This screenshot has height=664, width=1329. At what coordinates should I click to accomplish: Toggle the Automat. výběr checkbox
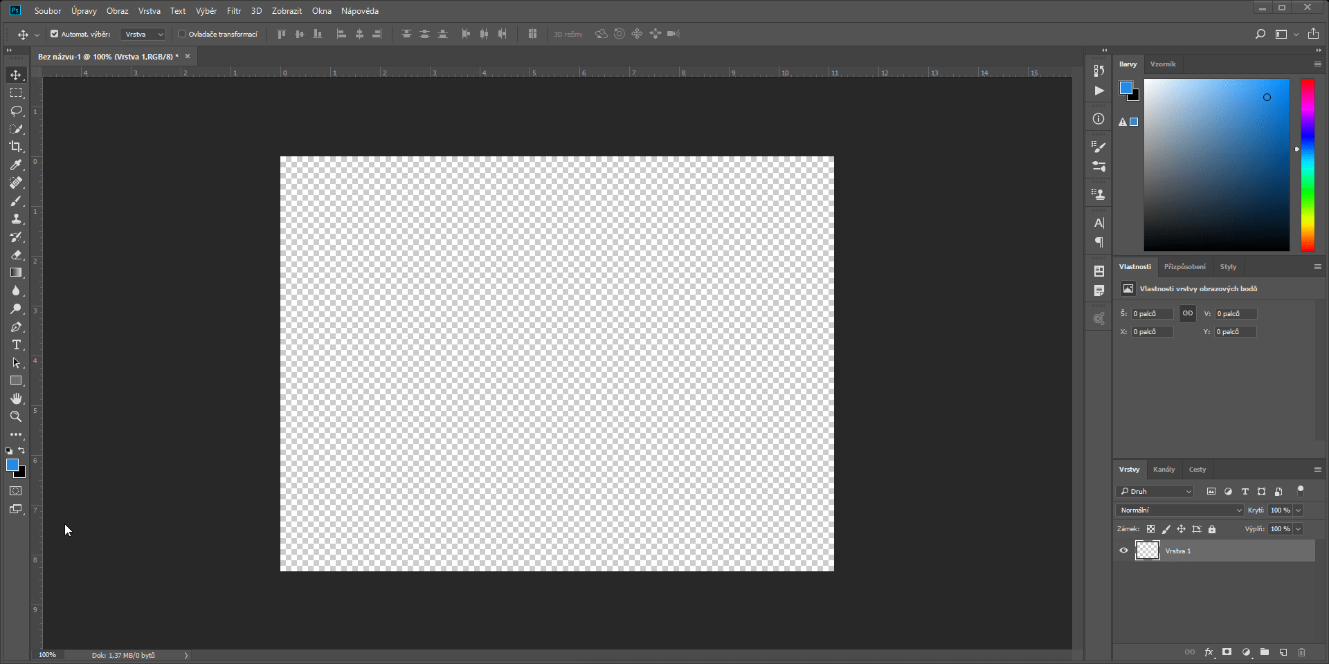54,33
